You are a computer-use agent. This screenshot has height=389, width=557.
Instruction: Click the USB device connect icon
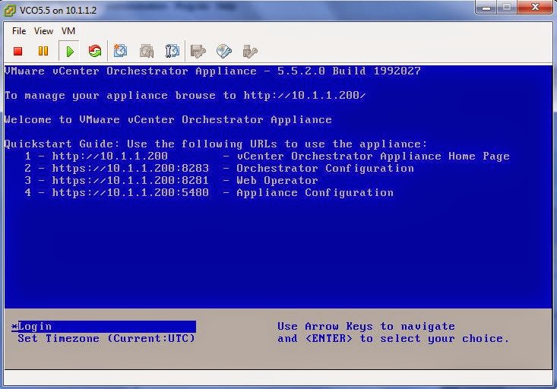(250, 52)
